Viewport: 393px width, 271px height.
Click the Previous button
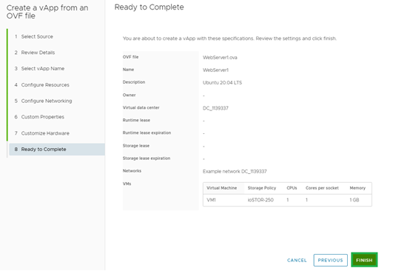click(x=330, y=260)
